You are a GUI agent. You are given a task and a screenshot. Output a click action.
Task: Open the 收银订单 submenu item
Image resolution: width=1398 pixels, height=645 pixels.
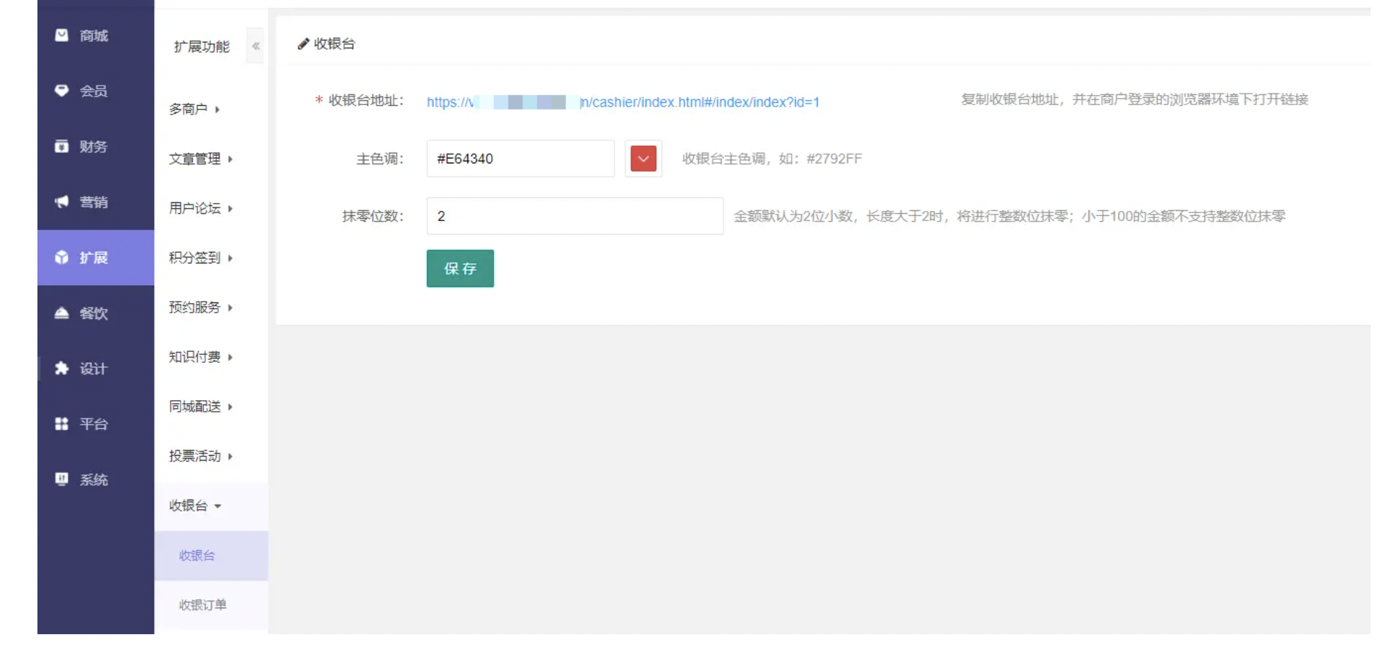click(211, 605)
